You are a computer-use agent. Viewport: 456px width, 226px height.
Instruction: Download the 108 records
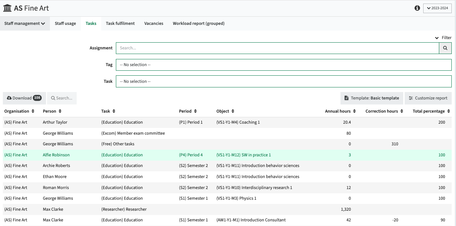pos(24,98)
